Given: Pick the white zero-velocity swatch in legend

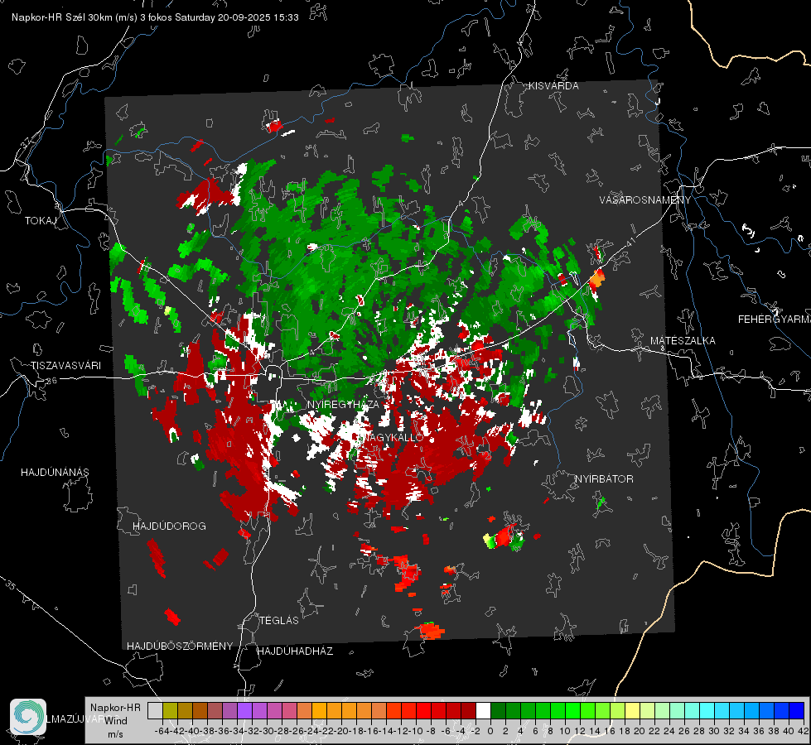Looking at the screenshot, I should click(483, 711).
